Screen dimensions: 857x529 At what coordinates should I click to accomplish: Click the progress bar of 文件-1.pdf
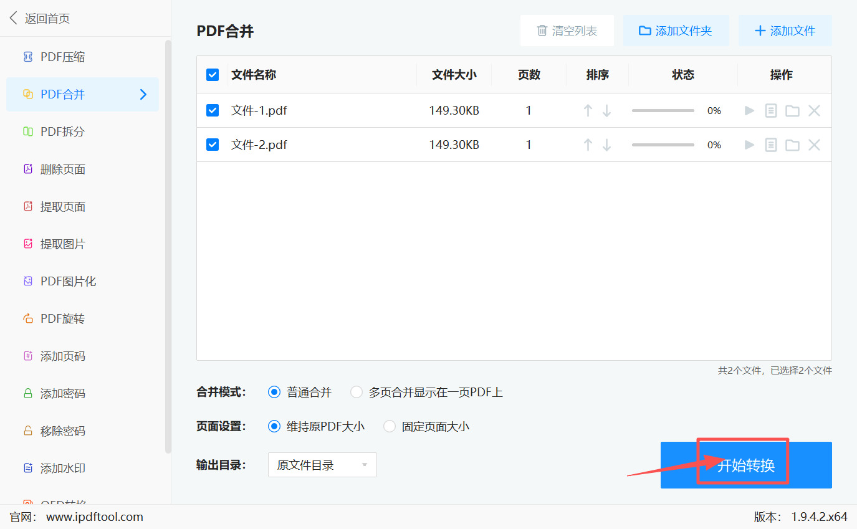pos(663,110)
